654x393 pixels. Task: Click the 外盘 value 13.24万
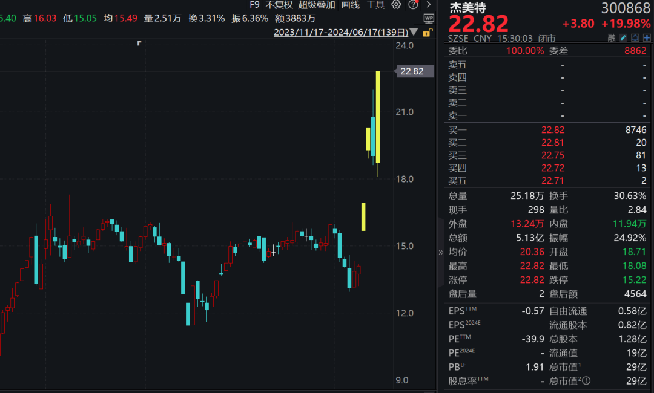pos(527,224)
